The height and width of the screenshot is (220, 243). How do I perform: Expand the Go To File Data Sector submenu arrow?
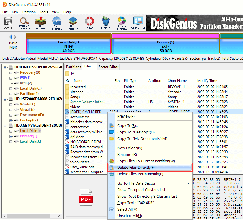click(x=188, y=183)
